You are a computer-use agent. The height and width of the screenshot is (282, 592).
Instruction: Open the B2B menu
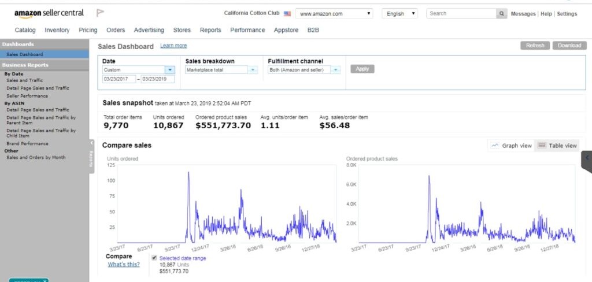[x=313, y=30]
